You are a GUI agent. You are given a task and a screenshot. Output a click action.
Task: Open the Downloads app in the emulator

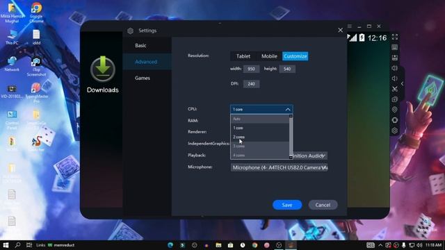click(103, 75)
